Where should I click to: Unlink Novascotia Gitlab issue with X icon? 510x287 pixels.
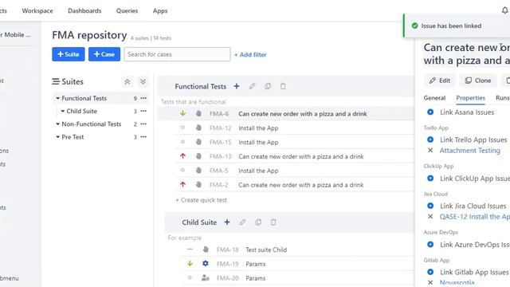(x=430, y=282)
